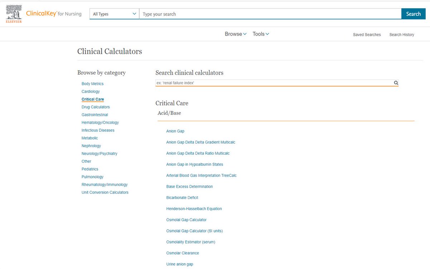This screenshot has height=269, width=430.
Task: Open the Anion Gap calculator
Action: [175, 131]
